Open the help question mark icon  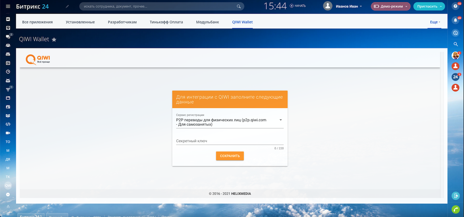pyautogui.click(x=455, y=7)
